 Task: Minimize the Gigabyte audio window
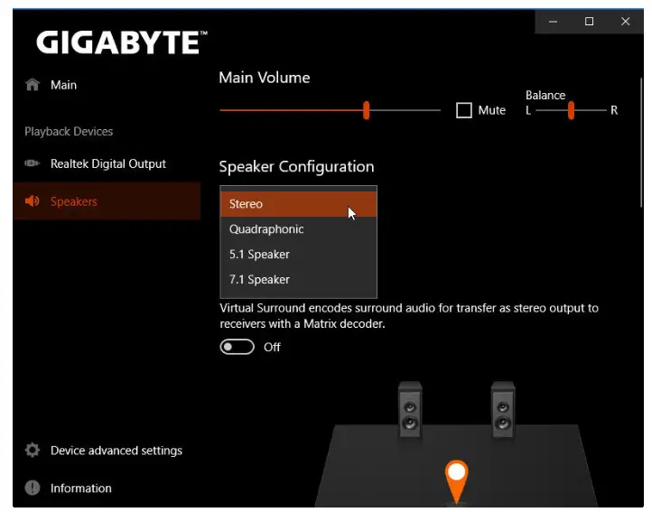pyautogui.click(x=553, y=22)
